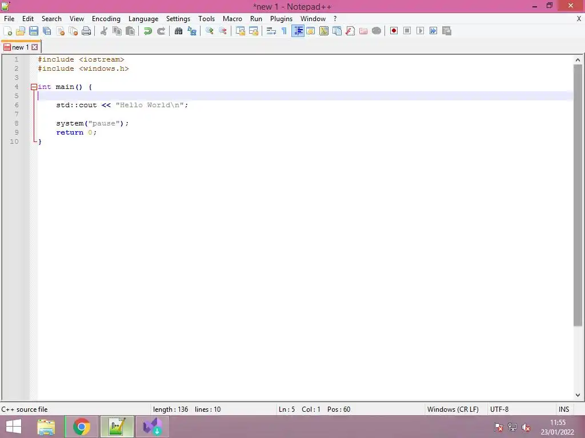The height and width of the screenshot is (438, 585).
Task: Start macro recording with the red dot
Action: (394, 31)
